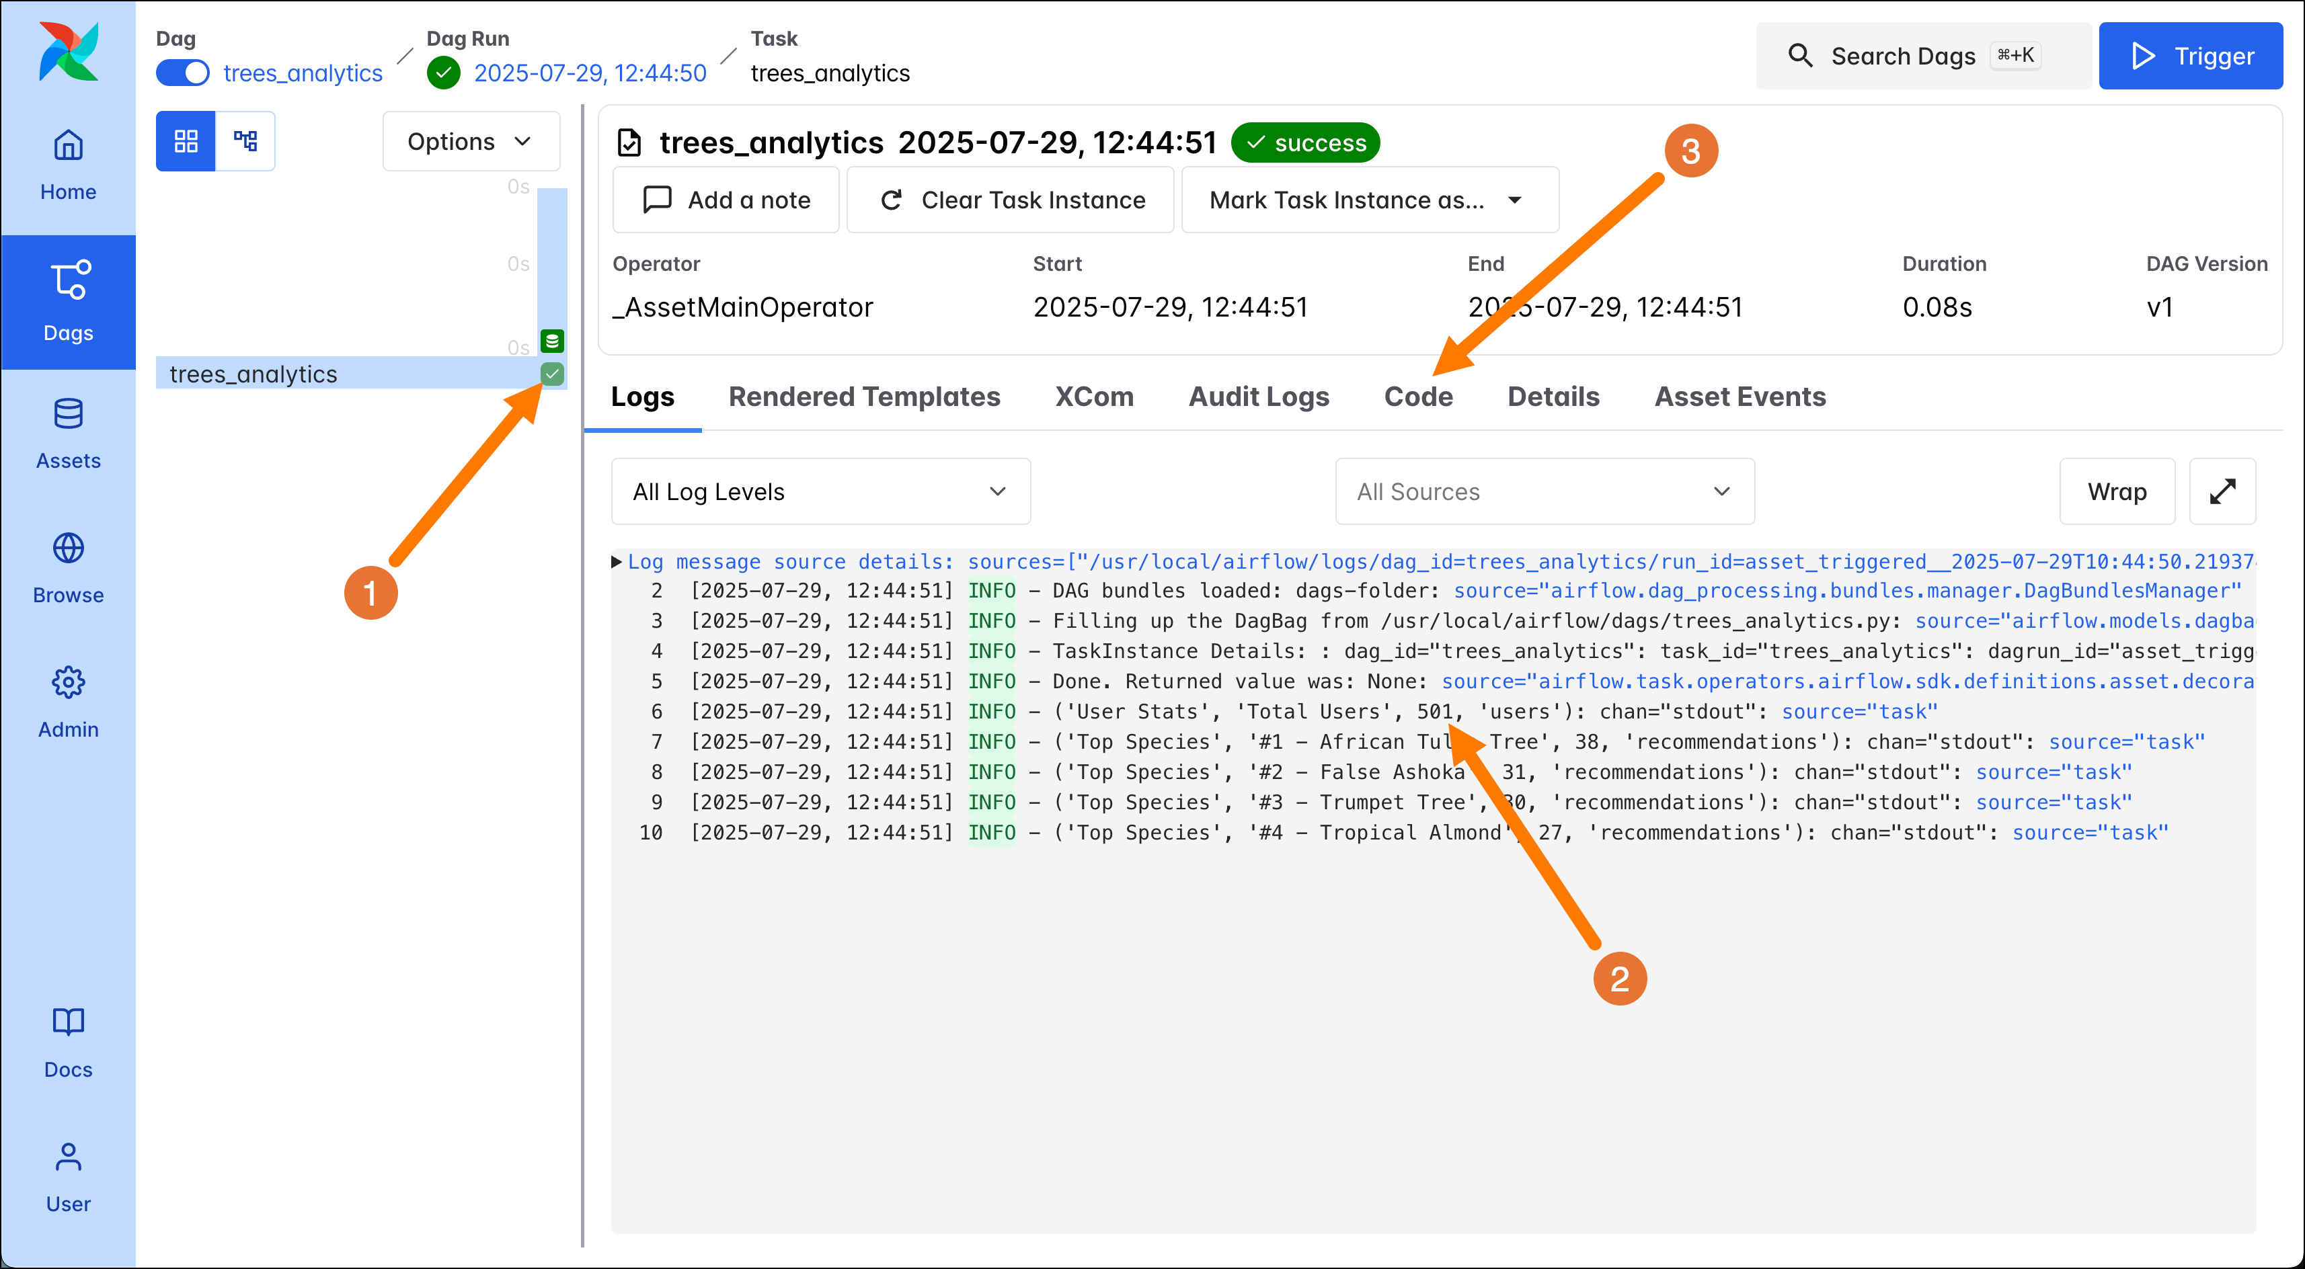Toggle the trees_analytics Dag on or off
Image resolution: width=2305 pixels, height=1269 pixels.
click(x=182, y=73)
